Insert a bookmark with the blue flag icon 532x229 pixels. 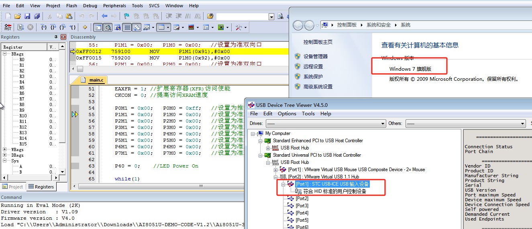126,16
